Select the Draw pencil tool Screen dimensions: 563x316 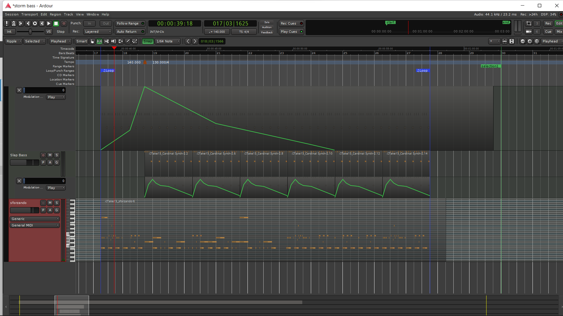point(128,41)
